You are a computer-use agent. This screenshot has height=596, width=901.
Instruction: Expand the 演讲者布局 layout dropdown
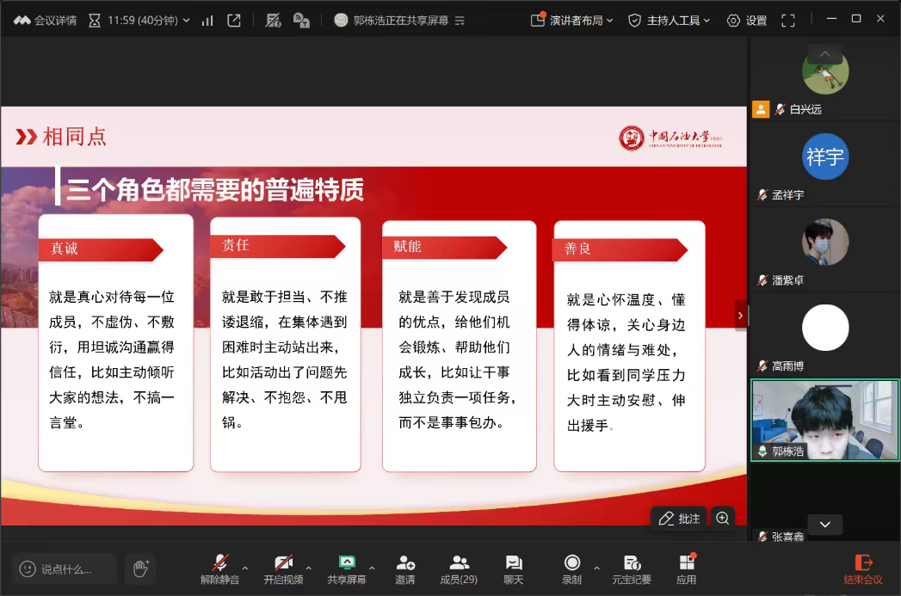[571, 20]
